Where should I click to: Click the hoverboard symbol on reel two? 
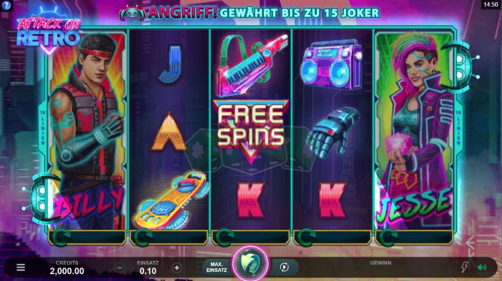[170, 200]
